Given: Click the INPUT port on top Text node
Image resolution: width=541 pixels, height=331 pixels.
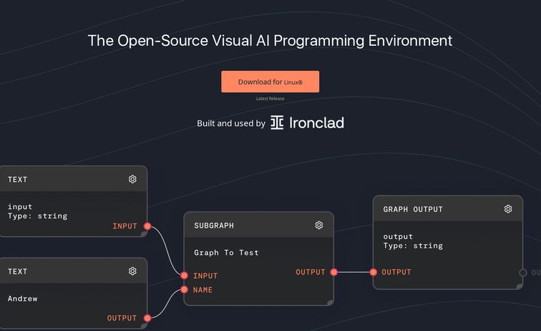Looking at the screenshot, I should (147, 226).
